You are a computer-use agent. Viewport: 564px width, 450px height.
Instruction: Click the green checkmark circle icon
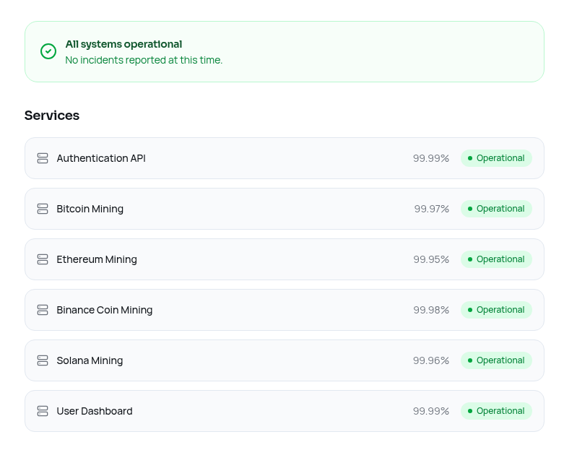point(48,51)
